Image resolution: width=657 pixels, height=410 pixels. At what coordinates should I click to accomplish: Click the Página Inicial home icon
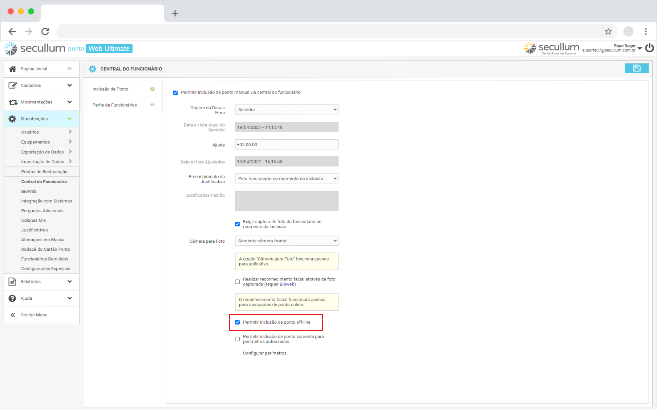tap(12, 69)
